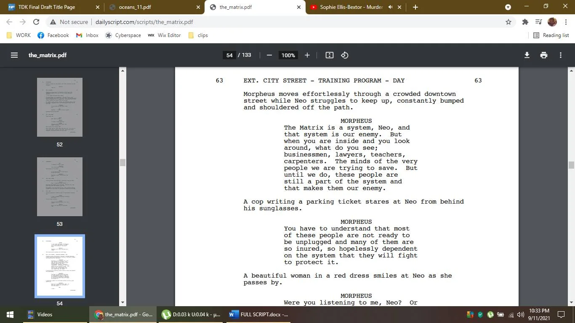Download the_matrix.pdf
The width and height of the screenshot is (575, 323).
click(527, 55)
